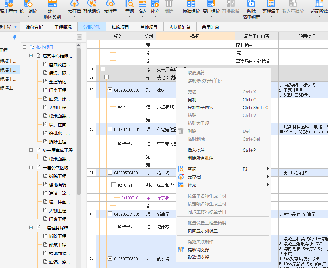Choose 复制 from context menu
The image size is (328, 268).
[223, 100]
